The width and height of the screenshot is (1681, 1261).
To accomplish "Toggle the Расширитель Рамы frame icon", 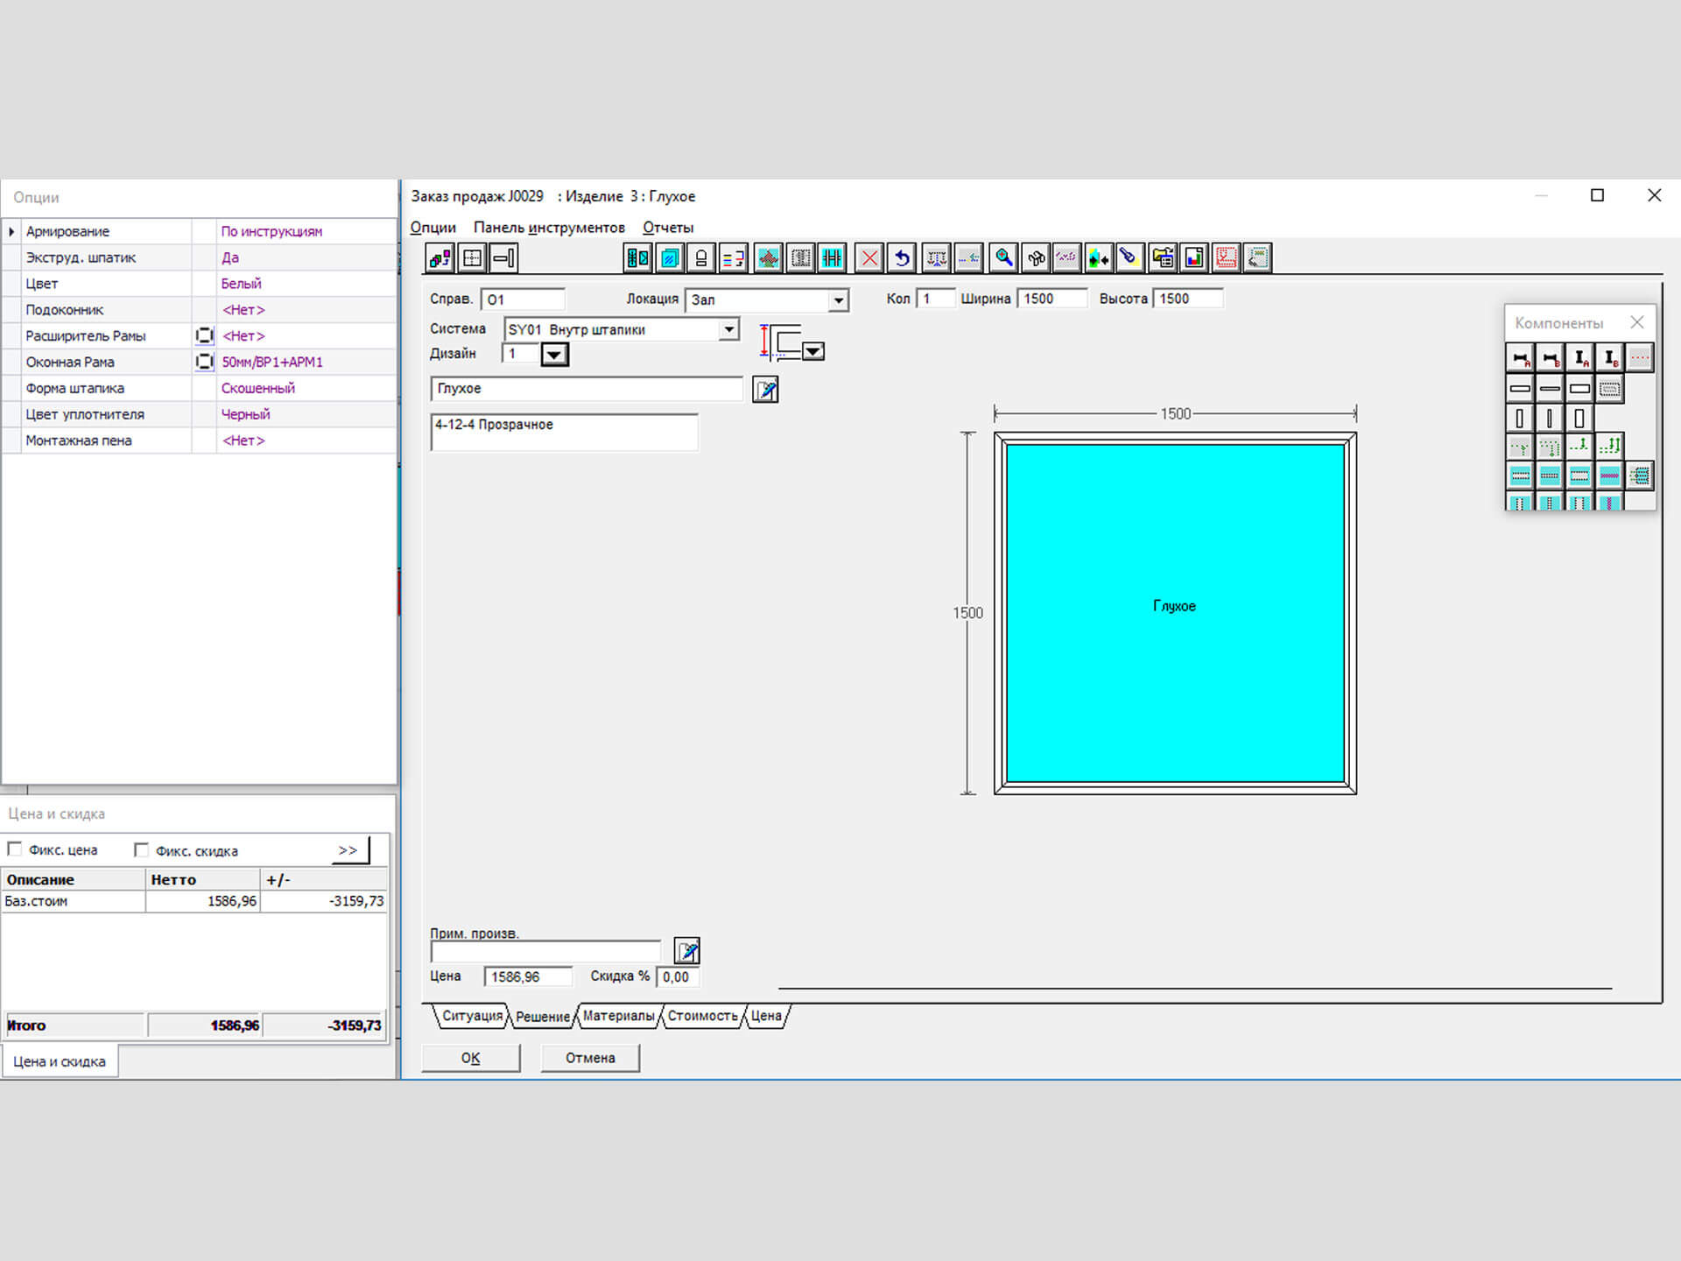I will [x=204, y=335].
